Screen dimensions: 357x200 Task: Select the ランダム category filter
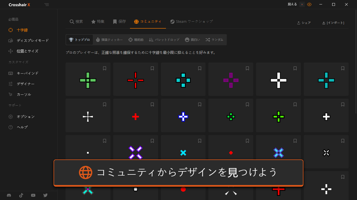point(214,40)
